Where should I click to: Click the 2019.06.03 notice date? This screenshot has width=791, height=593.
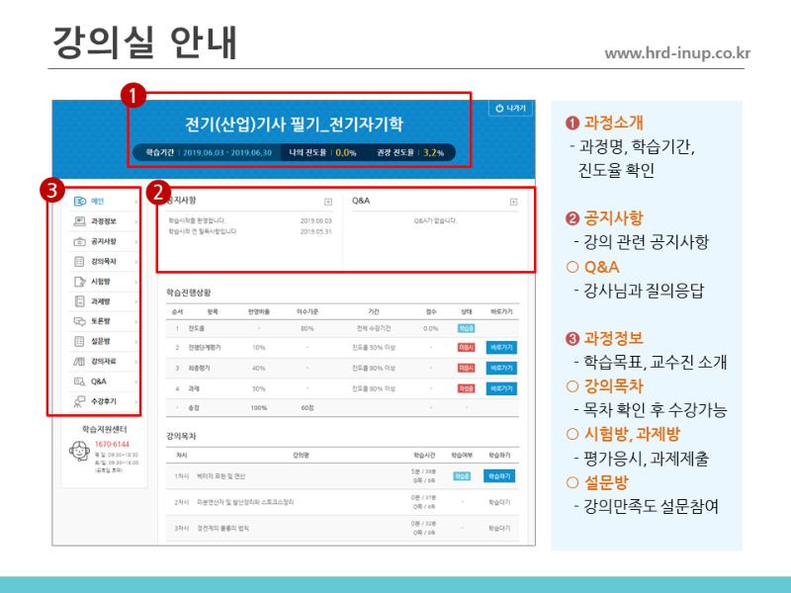click(315, 220)
